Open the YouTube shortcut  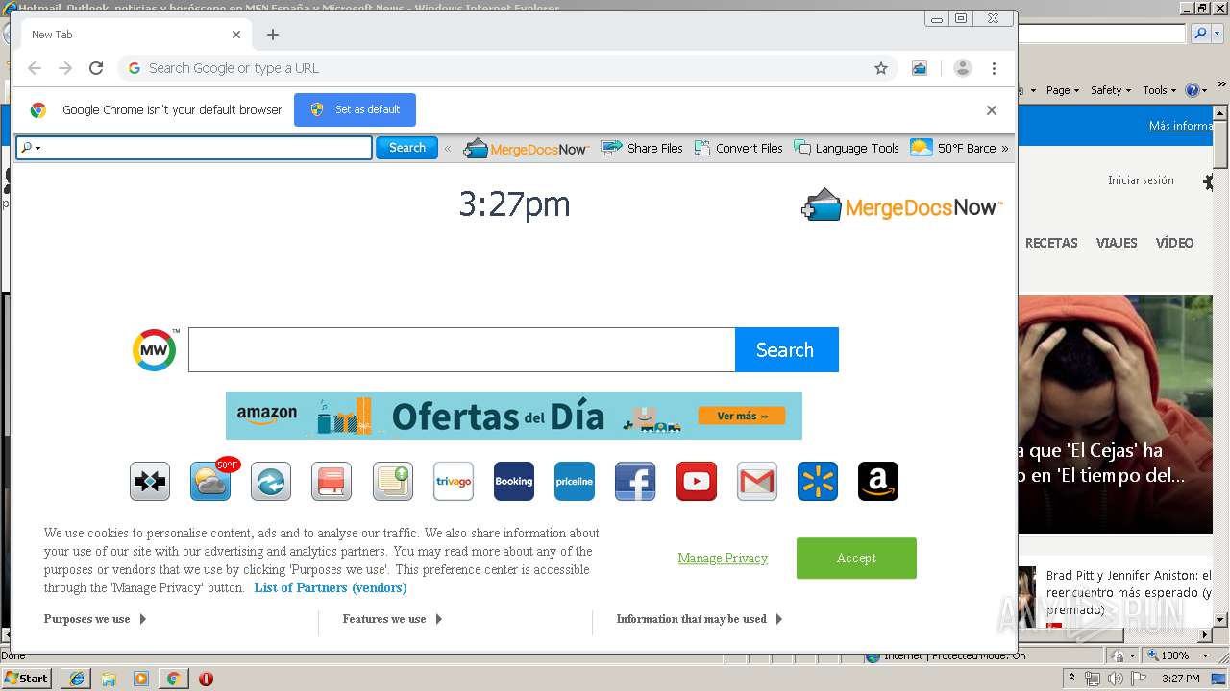(x=697, y=482)
